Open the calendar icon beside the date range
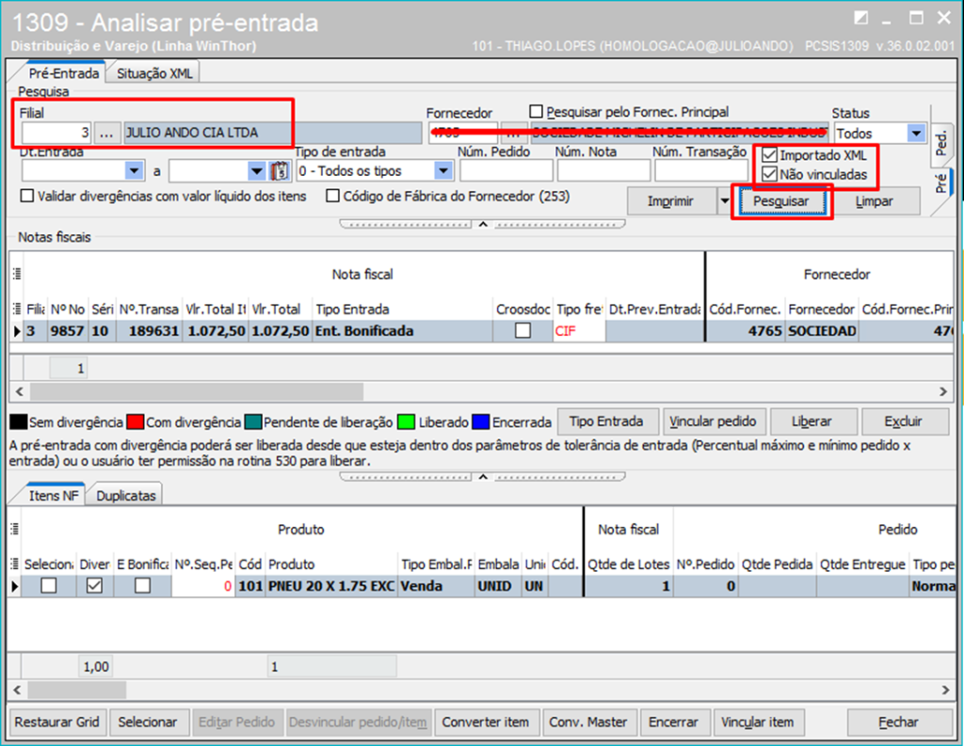The image size is (964, 746). 280,171
